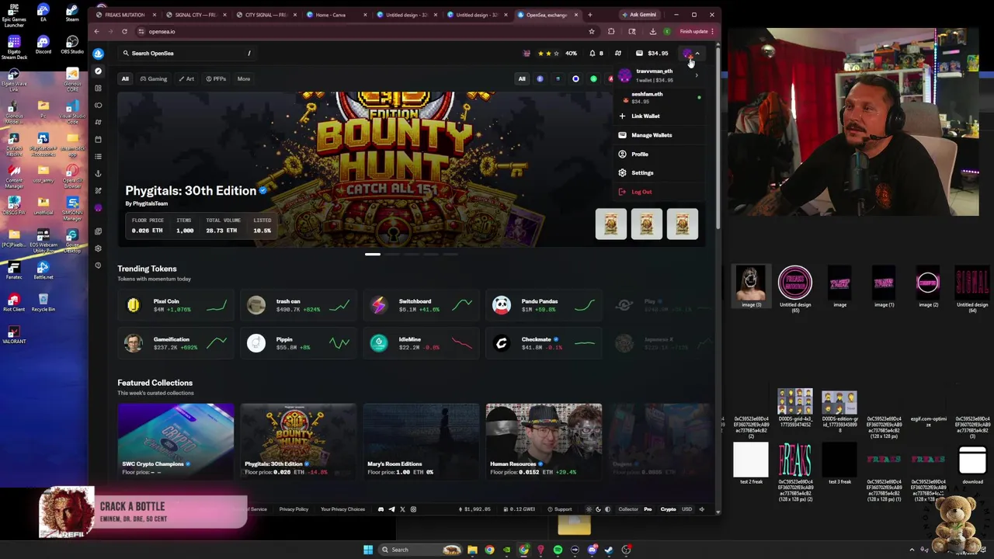Image resolution: width=994 pixels, height=559 pixels.
Task: Collapse the account menu chevron
Action: pyautogui.click(x=697, y=54)
